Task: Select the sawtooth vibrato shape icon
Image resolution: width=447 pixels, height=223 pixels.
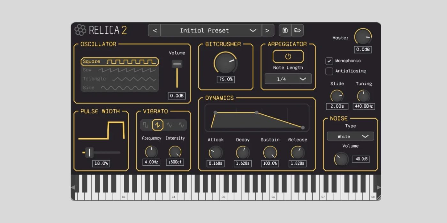Action: point(157,125)
